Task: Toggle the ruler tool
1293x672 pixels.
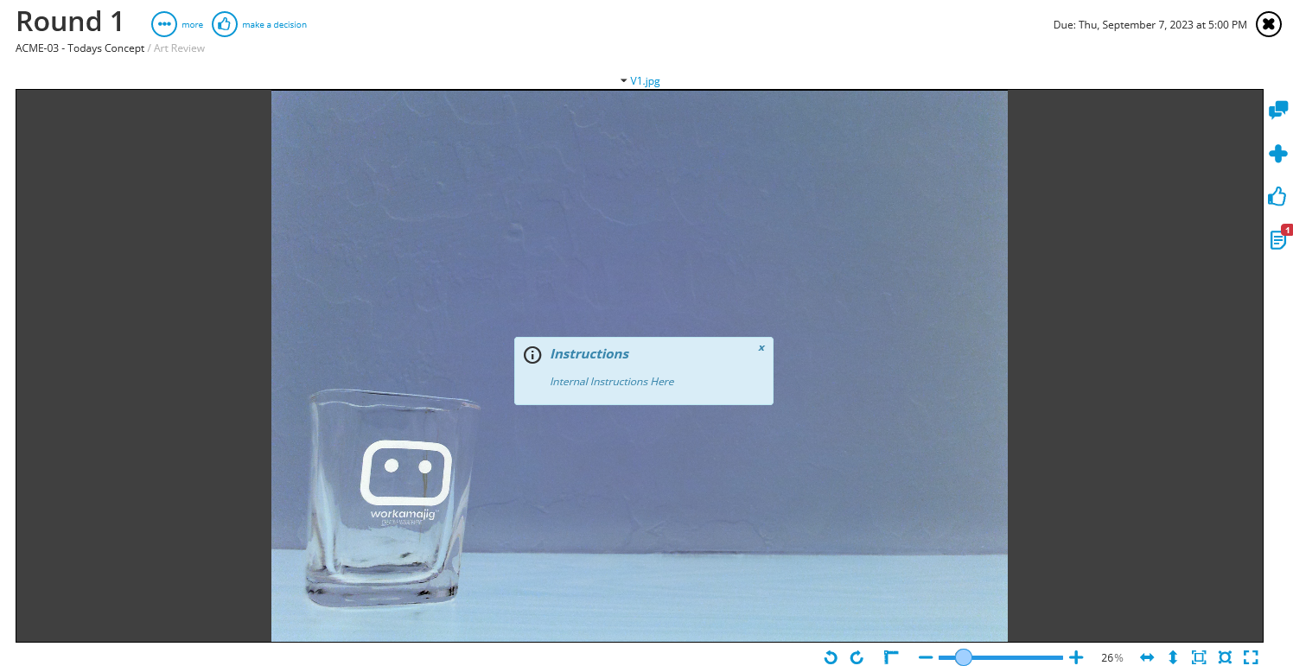Action: (891, 657)
